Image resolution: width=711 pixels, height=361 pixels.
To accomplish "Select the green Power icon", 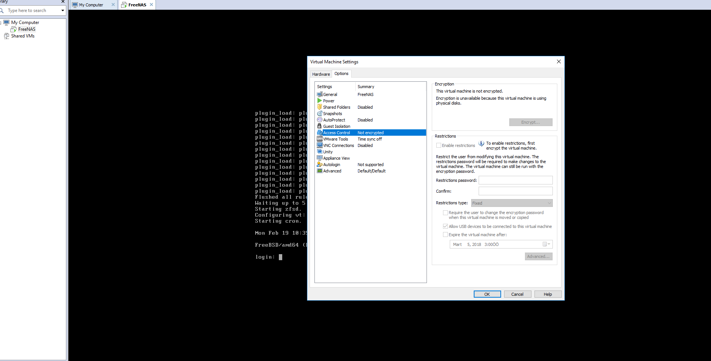I will pos(320,101).
